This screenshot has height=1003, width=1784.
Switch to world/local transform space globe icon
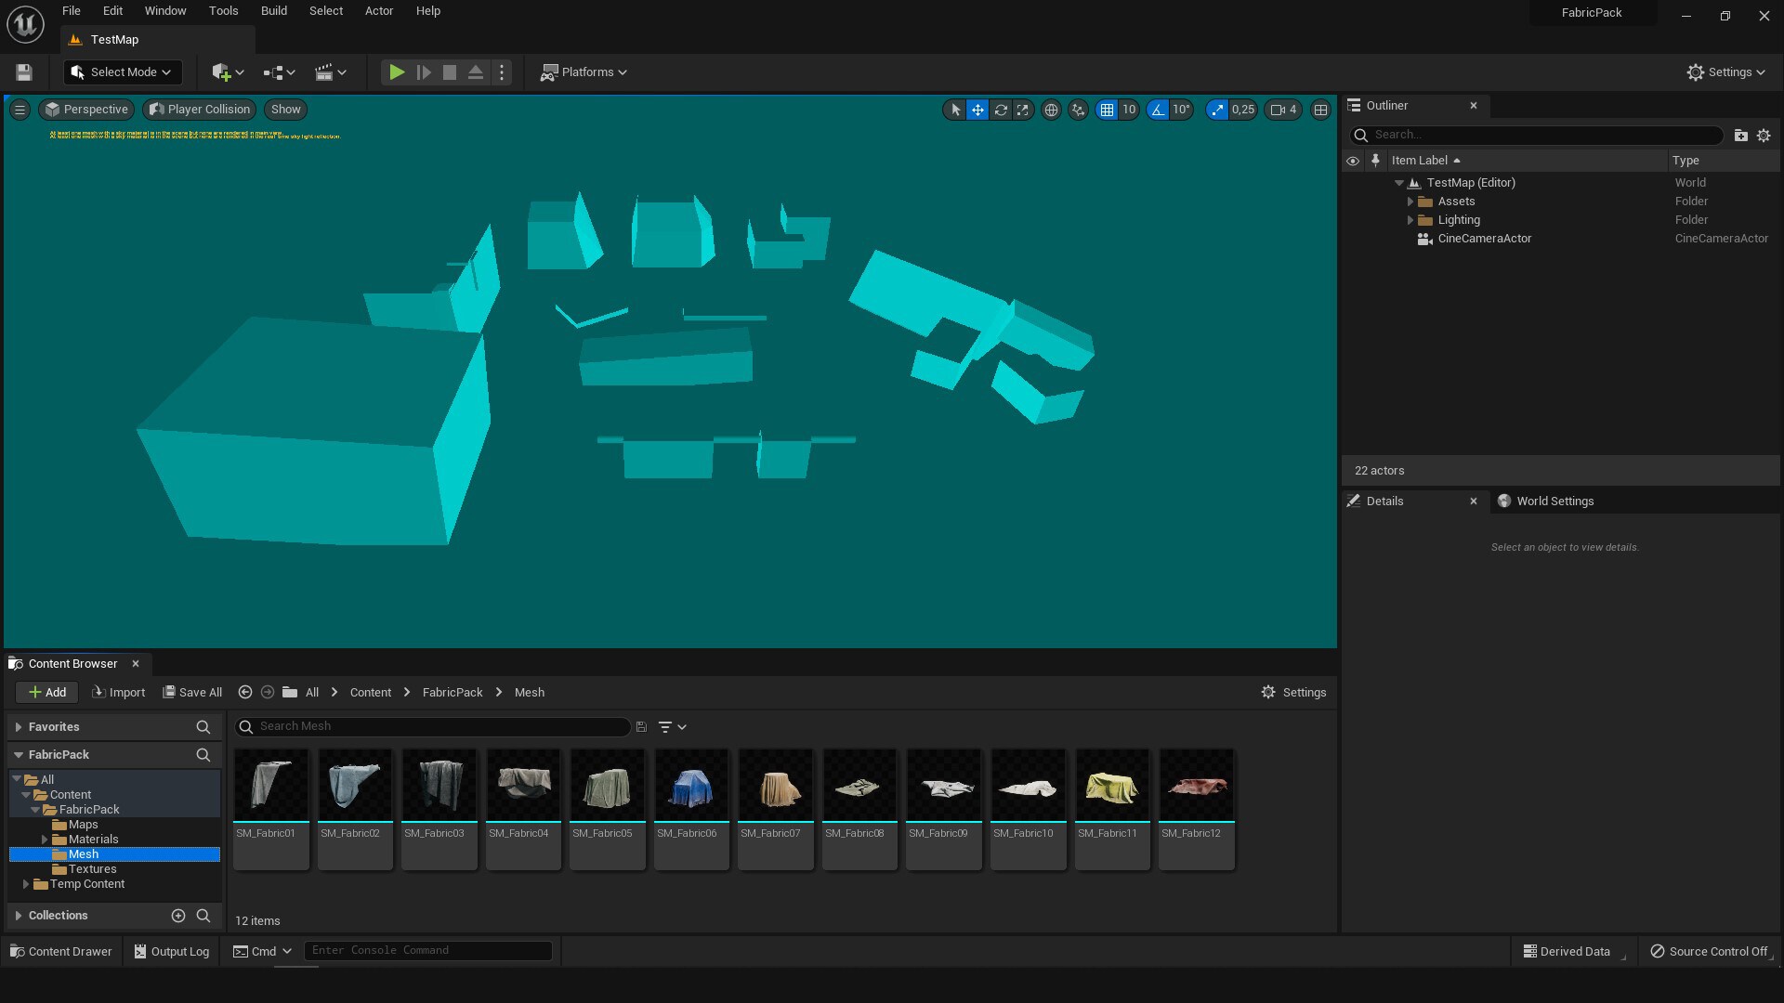(x=1051, y=109)
